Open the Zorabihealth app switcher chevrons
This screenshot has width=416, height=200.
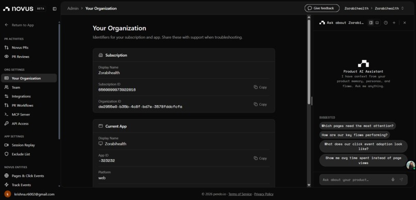point(403,8)
